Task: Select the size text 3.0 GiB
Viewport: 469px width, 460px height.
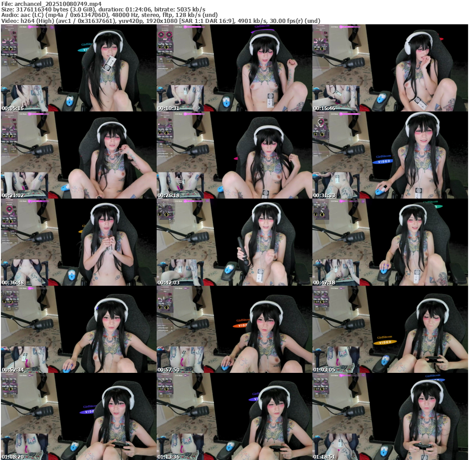Action: click(x=82, y=9)
